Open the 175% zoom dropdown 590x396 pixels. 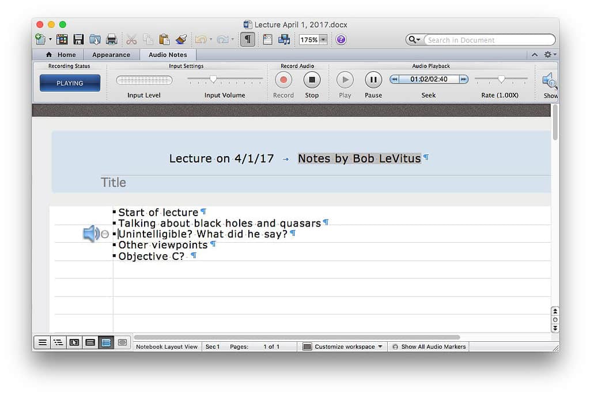(323, 40)
